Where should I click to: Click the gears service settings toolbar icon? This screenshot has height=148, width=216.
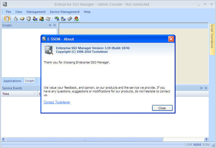point(70,19)
